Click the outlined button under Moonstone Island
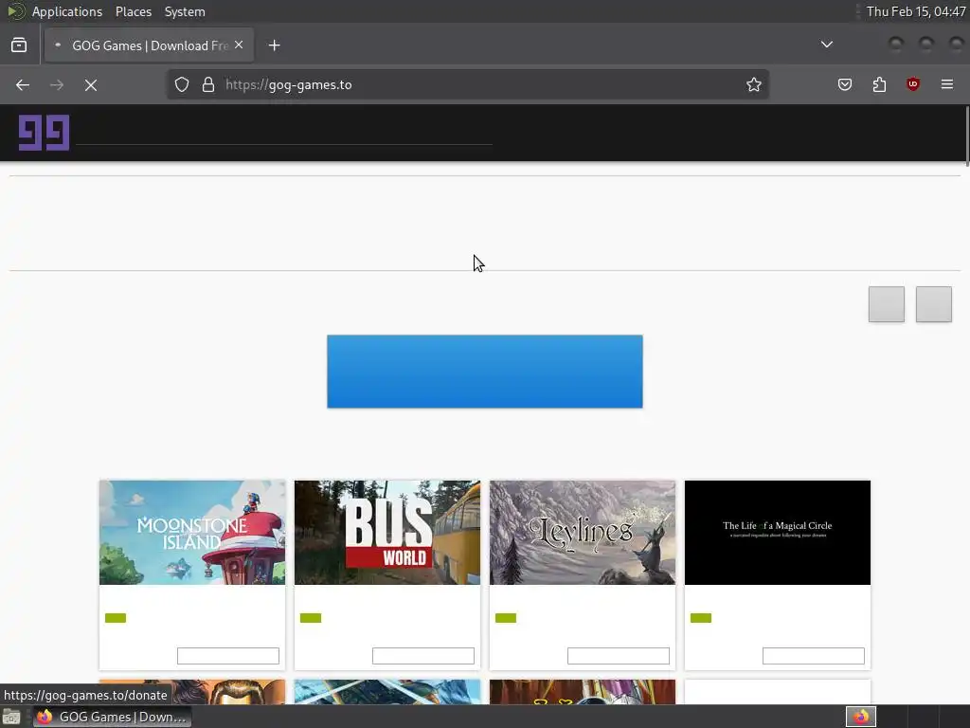The width and height of the screenshot is (970, 728). point(228,656)
